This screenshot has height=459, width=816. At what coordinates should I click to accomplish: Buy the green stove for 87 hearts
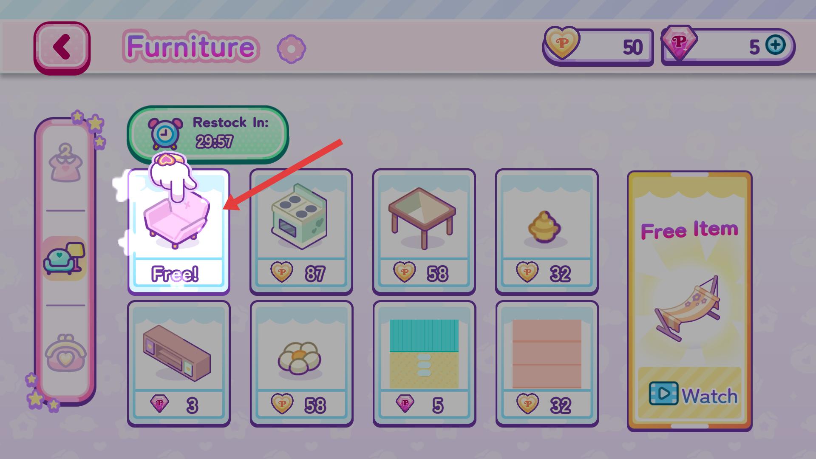point(301,232)
